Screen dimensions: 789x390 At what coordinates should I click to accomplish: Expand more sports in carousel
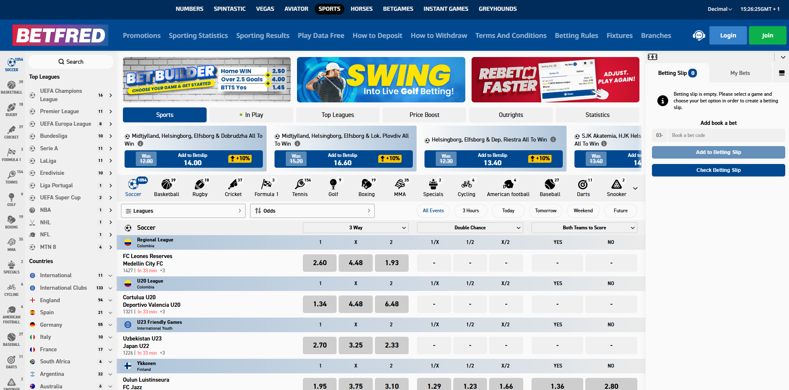pyautogui.click(x=635, y=188)
